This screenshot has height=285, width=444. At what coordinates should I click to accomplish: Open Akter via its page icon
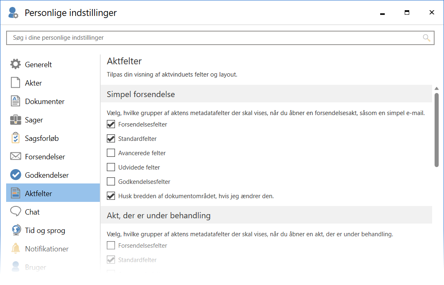[15, 83]
